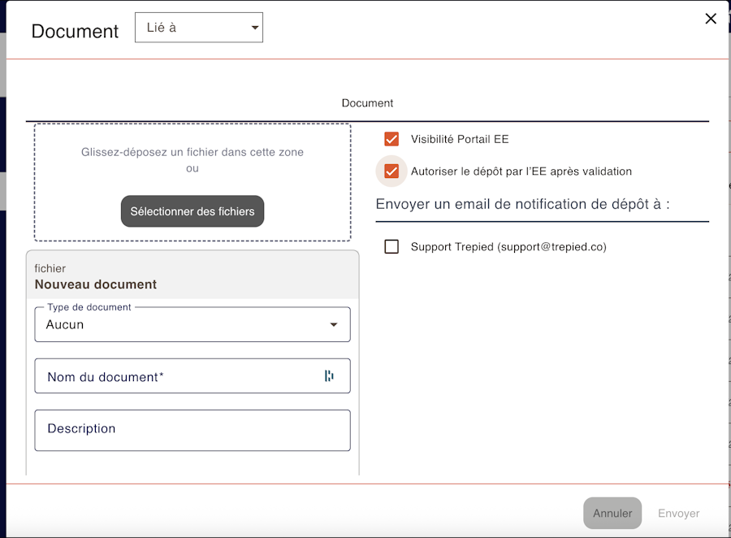Click the Sélectionner des fichiers button
Screen dimensions: 731x538
(192, 211)
